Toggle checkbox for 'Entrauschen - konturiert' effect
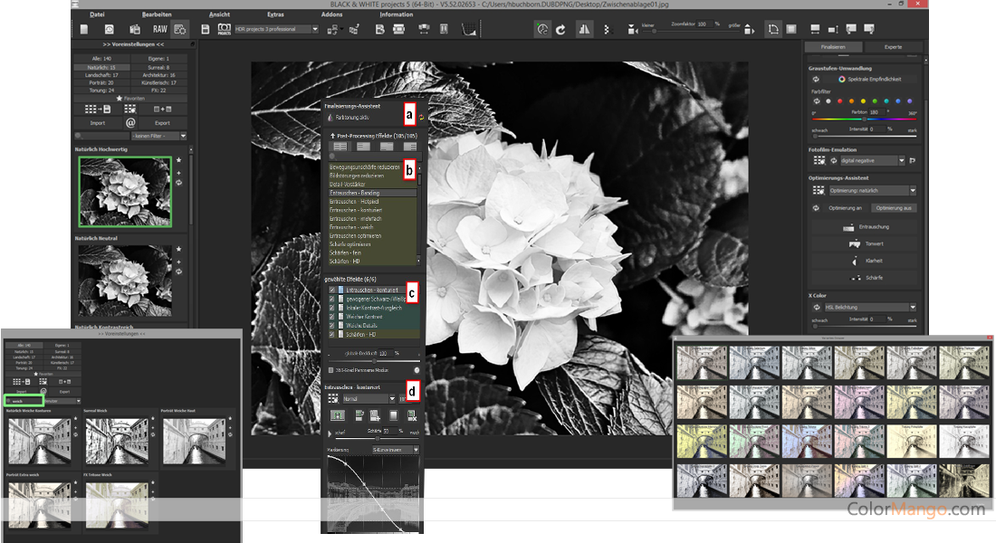This screenshot has height=543, width=996. point(331,290)
